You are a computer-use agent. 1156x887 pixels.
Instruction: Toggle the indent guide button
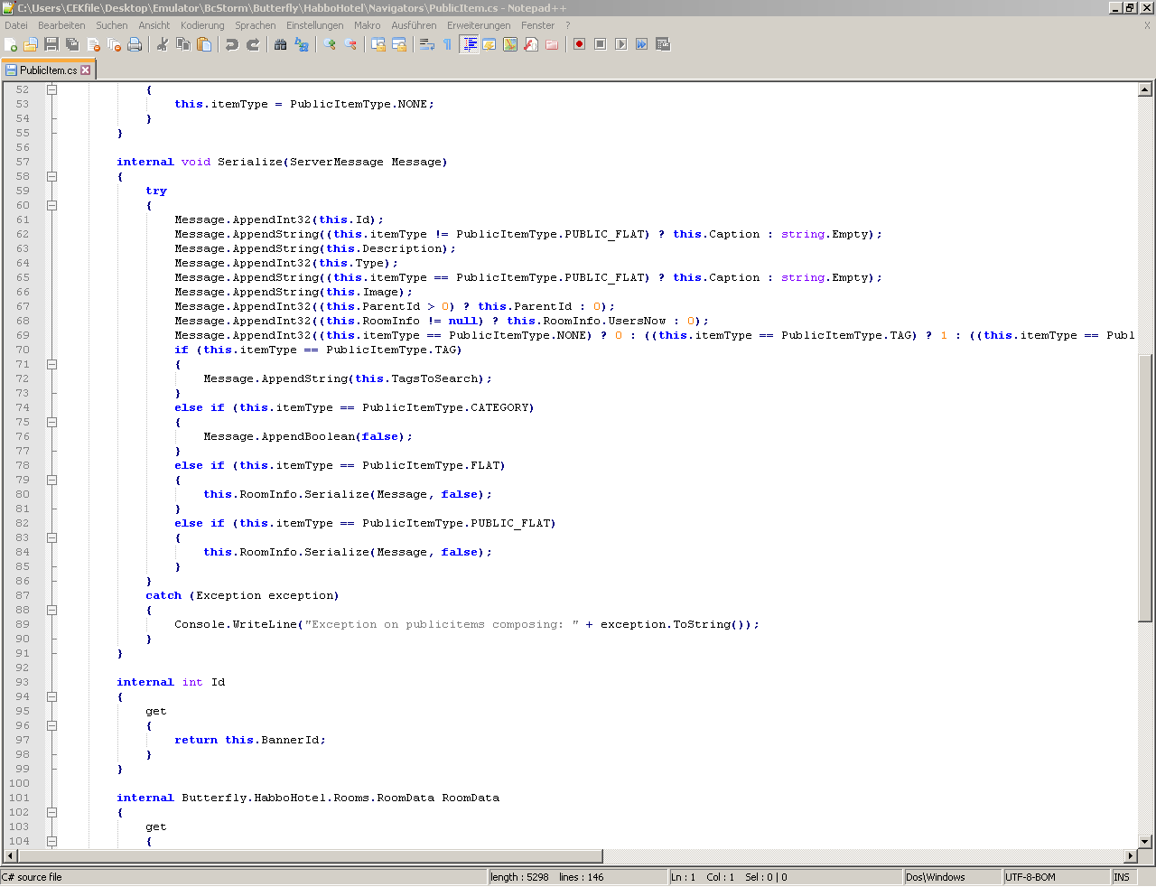point(469,44)
